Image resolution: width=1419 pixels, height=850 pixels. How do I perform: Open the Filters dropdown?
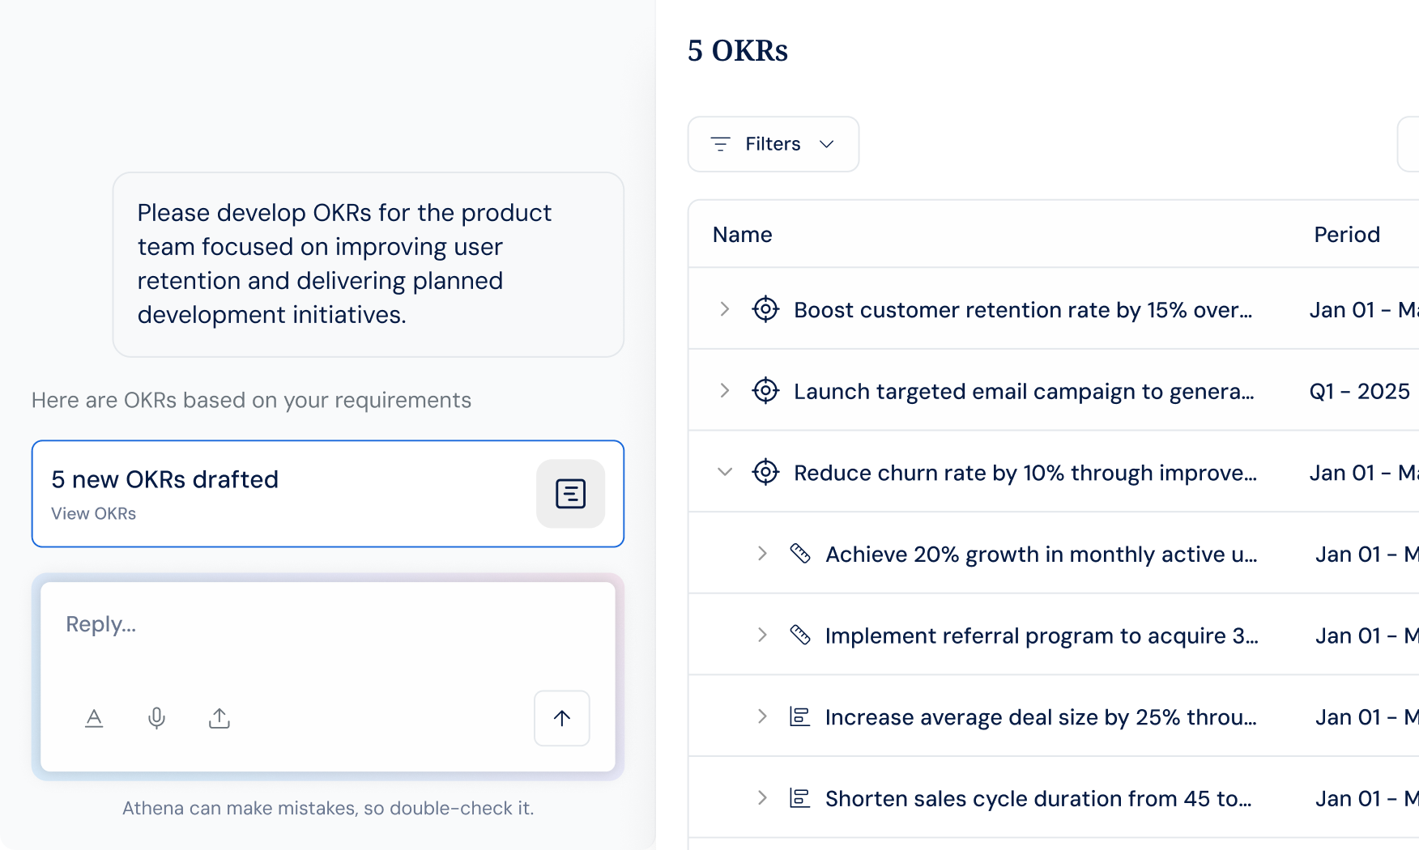pyautogui.click(x=773, y=144)
